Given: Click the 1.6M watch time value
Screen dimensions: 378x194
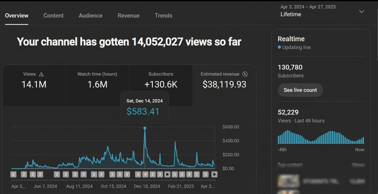Looking at the screenshot, I should (x=97, y=84).
